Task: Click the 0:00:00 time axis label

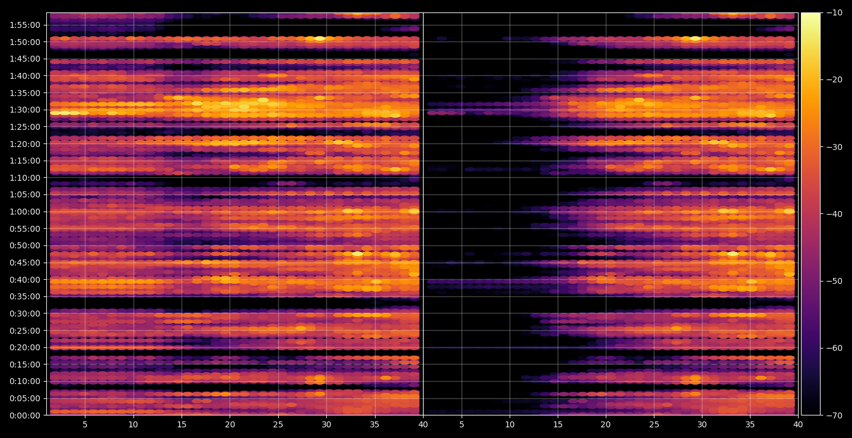Action: pyautogui.click(x=25, y=415)
